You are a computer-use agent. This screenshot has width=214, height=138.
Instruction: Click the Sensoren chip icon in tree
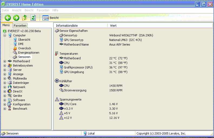tap(15, 57)
